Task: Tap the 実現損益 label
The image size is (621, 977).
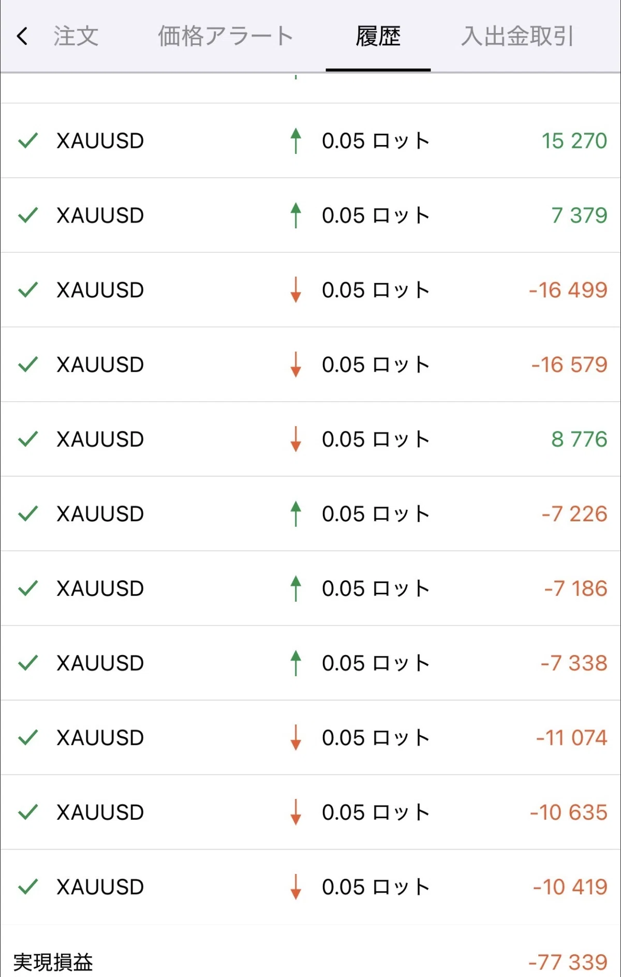Action: click(x=53, y=962)
